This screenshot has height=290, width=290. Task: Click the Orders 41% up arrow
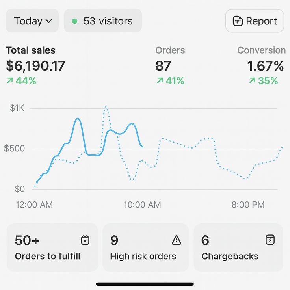tap(160, 81)
